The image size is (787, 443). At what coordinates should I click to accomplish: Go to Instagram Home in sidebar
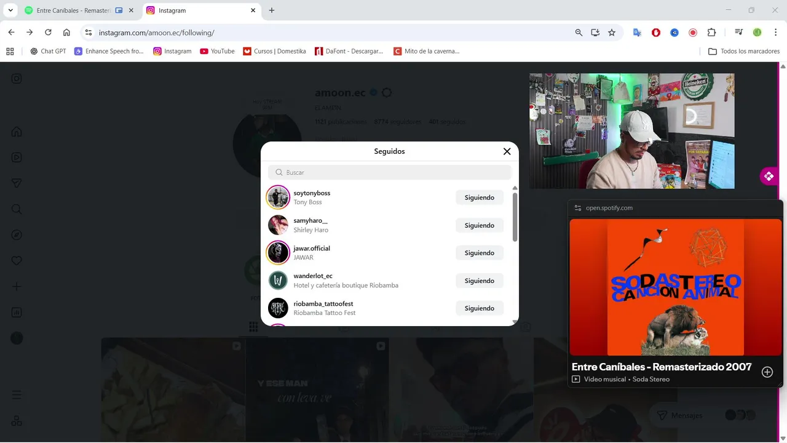pyautogui.click(x=17, y=132)
